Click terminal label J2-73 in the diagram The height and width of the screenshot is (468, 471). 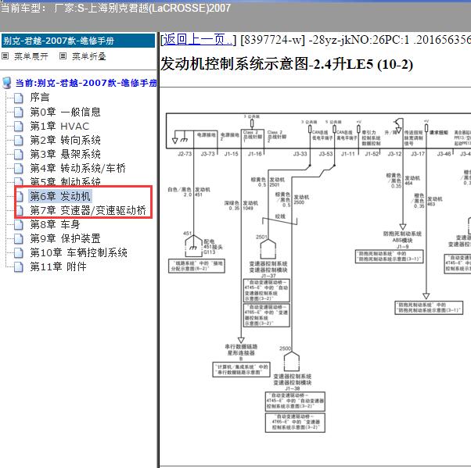point(185,154)
